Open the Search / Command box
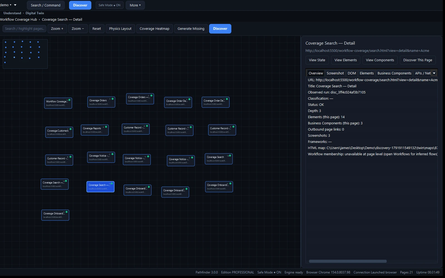445x278 pixels. coord(46,5)
